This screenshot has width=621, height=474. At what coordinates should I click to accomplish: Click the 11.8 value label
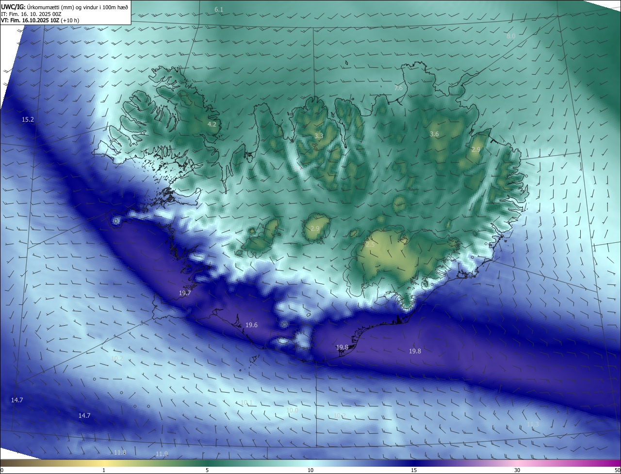tap(120, 453)
